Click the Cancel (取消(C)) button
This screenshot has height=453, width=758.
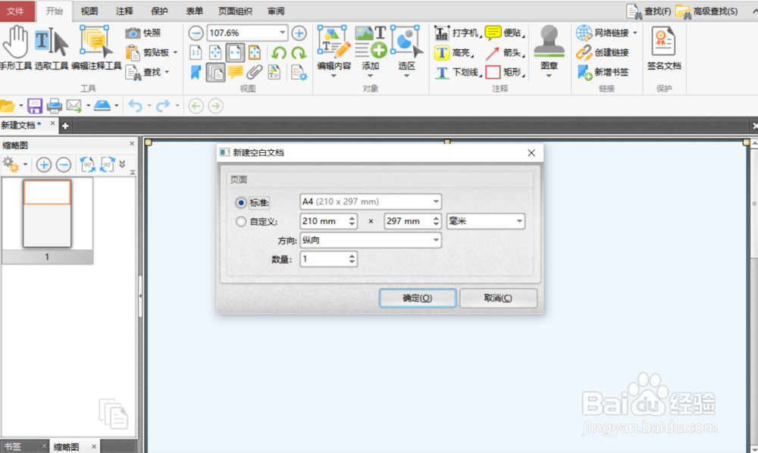coord(499,298)
